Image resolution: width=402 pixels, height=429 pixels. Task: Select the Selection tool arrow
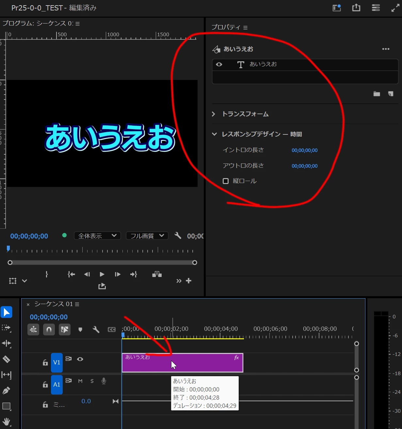tap(7, 312)
